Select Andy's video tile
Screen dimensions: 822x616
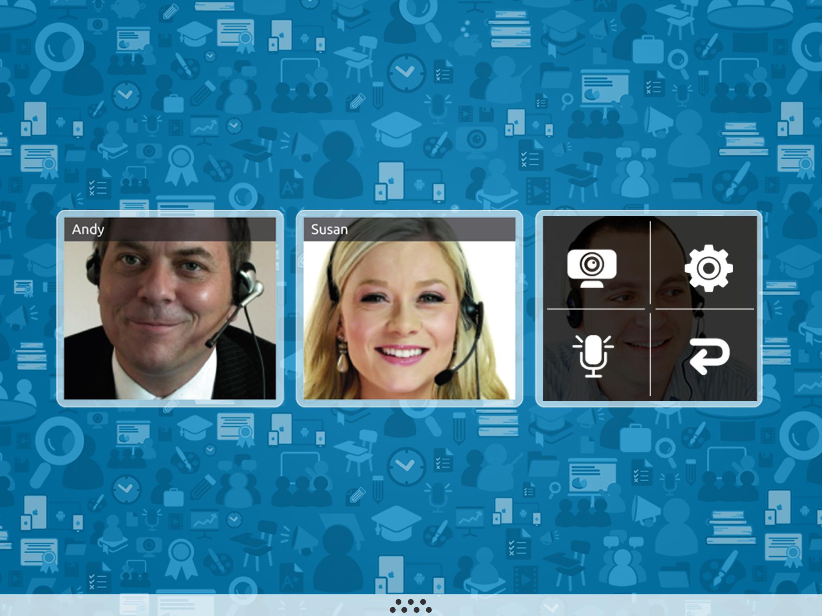coord(170,308)
